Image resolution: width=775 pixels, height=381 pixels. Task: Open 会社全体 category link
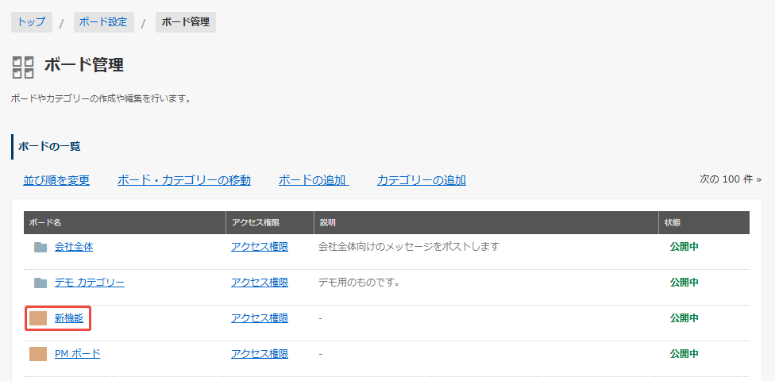74,247
